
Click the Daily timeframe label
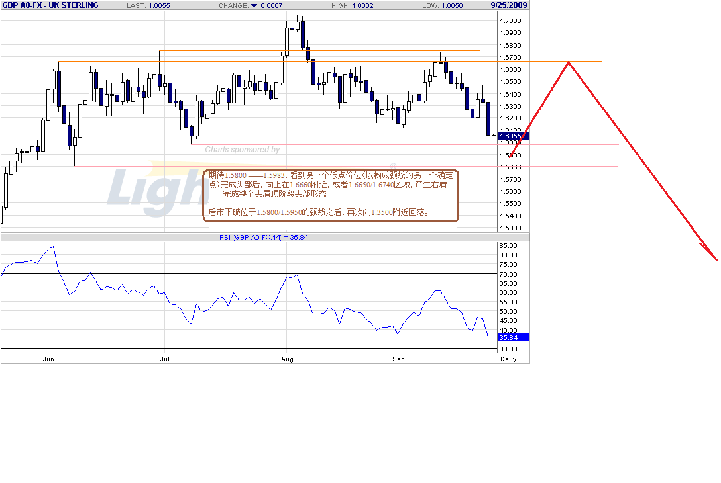(508, 359)
